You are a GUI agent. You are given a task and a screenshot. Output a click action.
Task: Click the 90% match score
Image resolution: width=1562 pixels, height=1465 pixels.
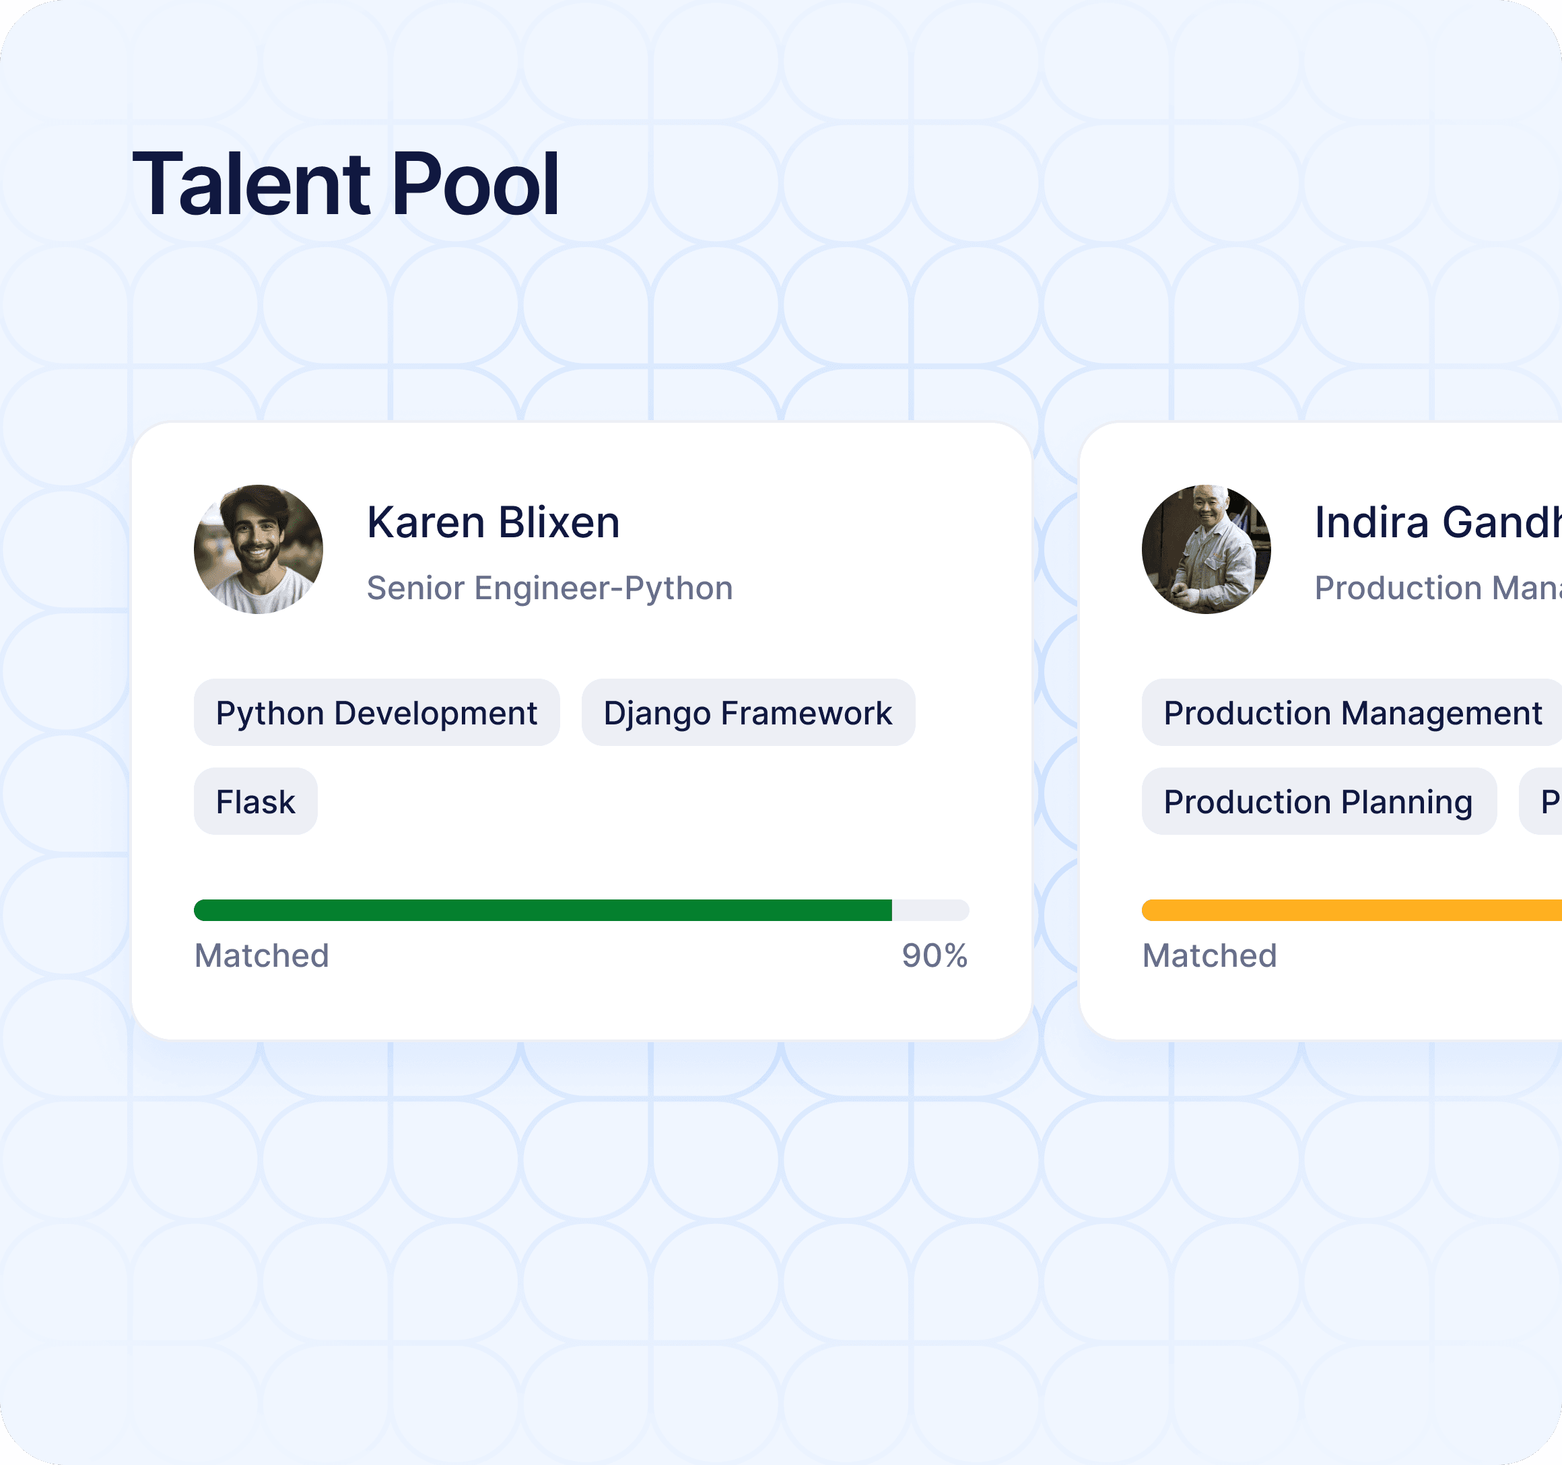coord(933,955)
